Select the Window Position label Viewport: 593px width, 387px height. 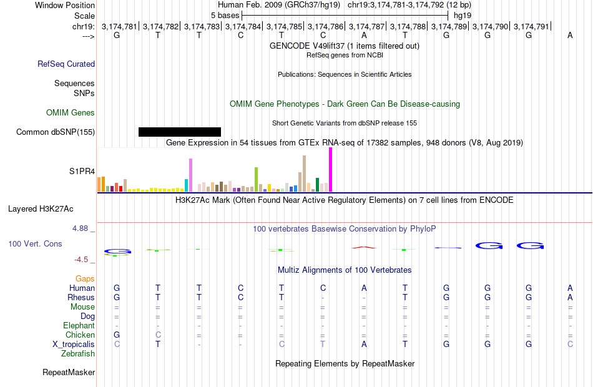(x=65, y=5)
